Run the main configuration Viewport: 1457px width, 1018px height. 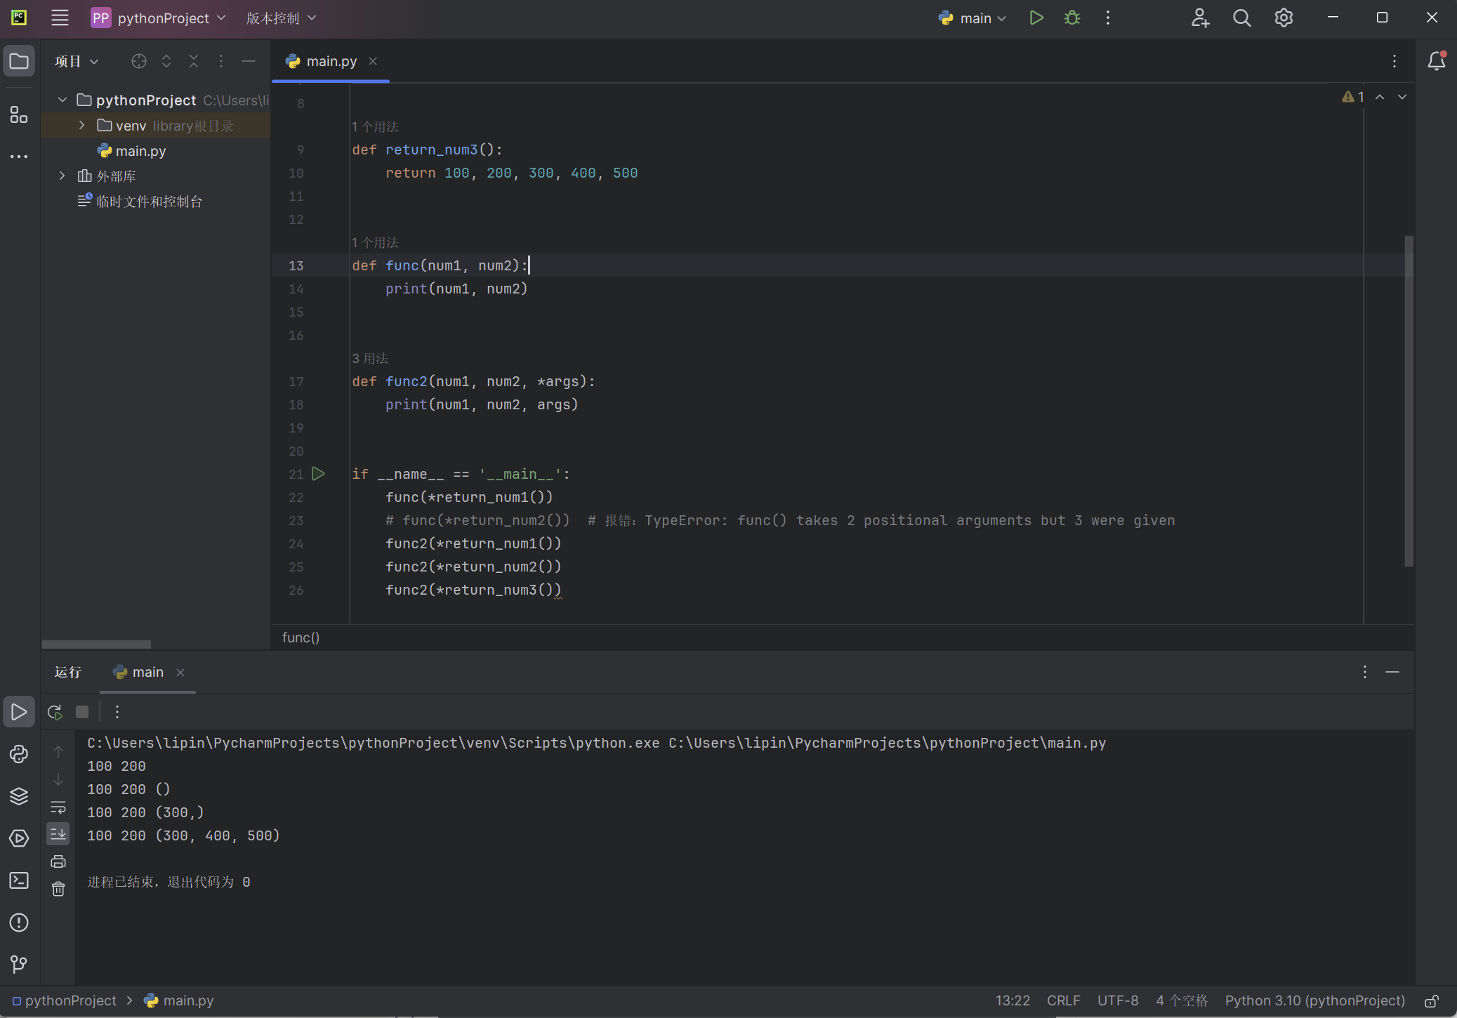click(1036, 18)
